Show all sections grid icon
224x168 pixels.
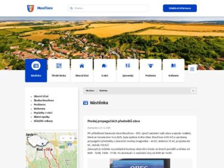(x=192, y=69)
